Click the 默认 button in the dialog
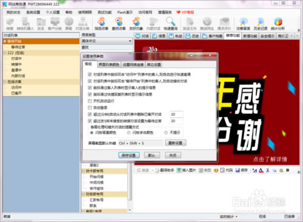Image resolution: width=303 pixels, height=222 pixels. coord(152,155)
